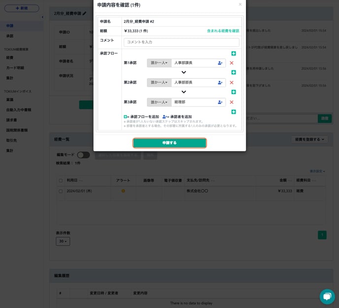Open 国税関係書類 in the sidebar
The image size is (339, 308).
pos(17,130)
